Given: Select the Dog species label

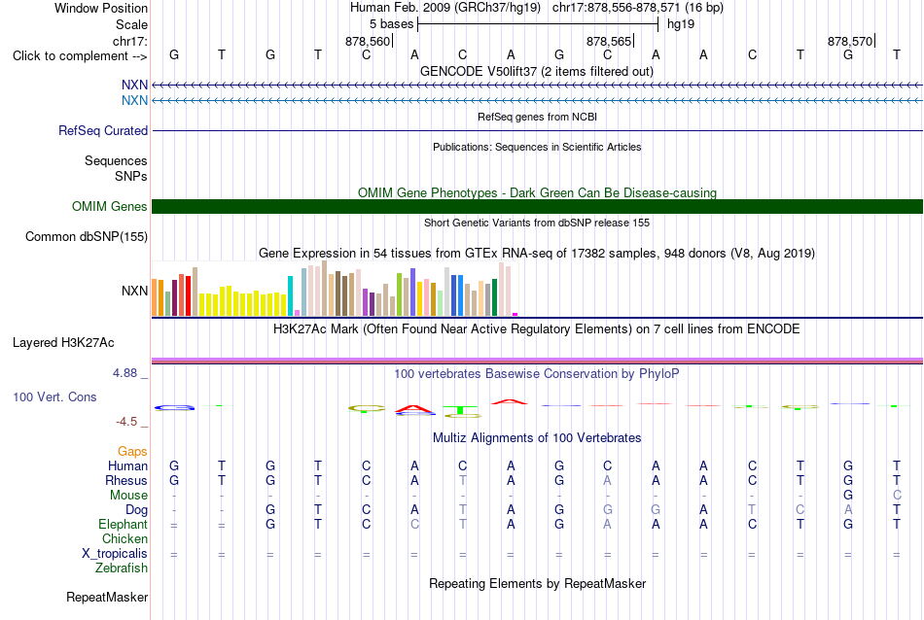Looking at the screenshot, I should click(137, 510).
